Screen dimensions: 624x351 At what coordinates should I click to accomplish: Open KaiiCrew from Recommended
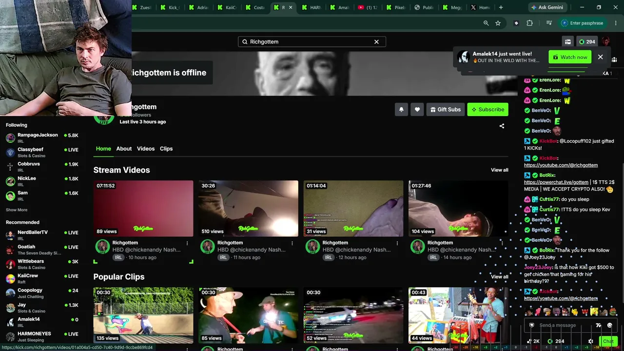42,279
